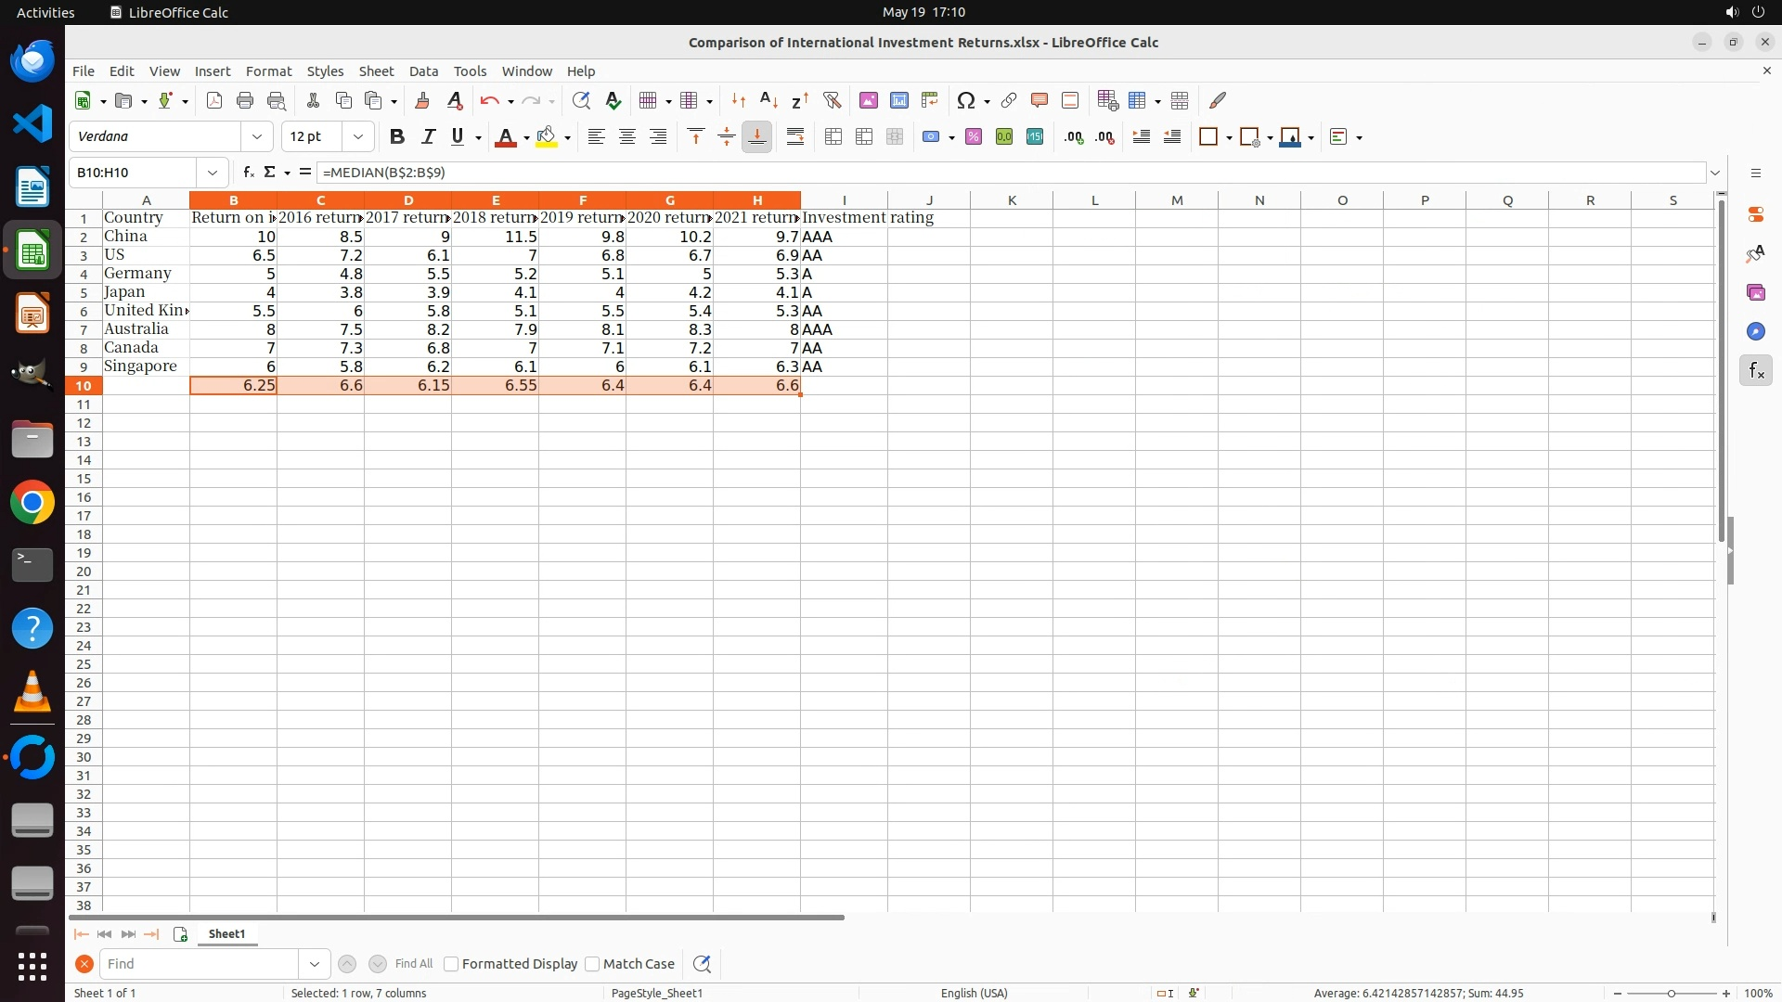Click the AutoFilter icon

(832, 100)
